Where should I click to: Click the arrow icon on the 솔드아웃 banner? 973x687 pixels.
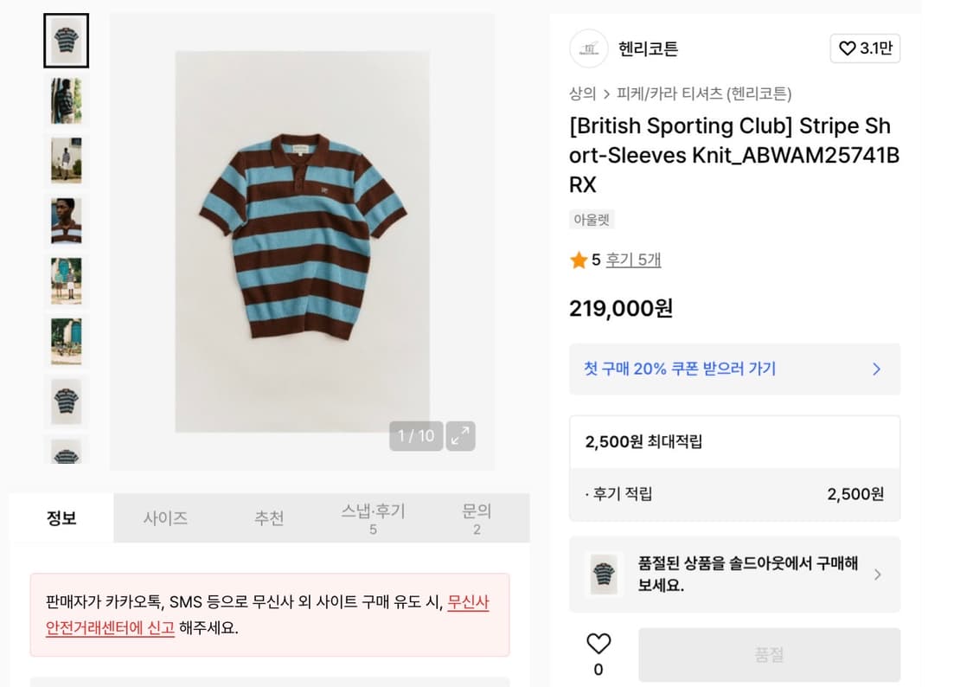[x=880, y=574]
